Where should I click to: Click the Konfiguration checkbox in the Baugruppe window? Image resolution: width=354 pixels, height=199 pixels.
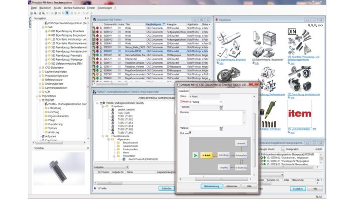click(x=283, y=149)
